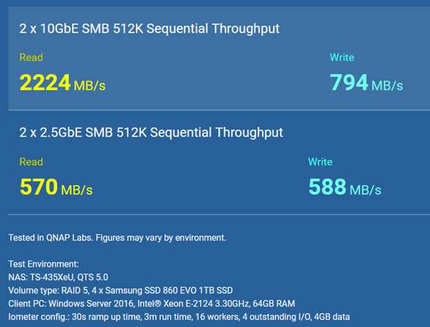Select the 2.5GbE Write label
This screenshot has width=430, height=327.
(x=320, y=162)
